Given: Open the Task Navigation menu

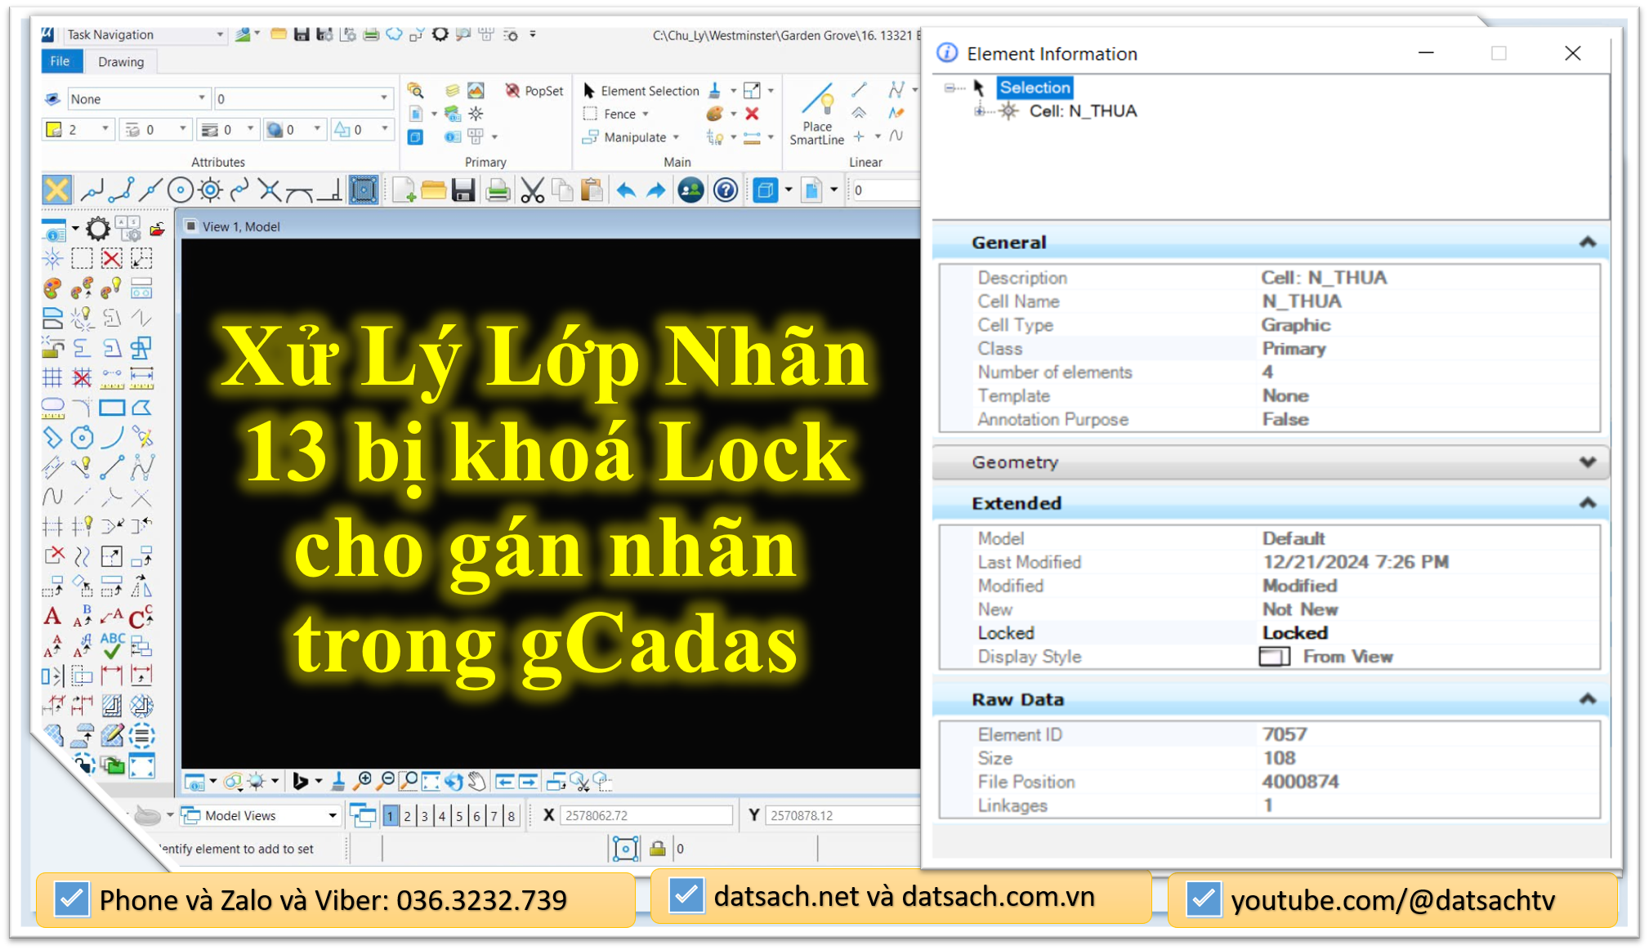Looking at the screenshot, I should 143,34.
